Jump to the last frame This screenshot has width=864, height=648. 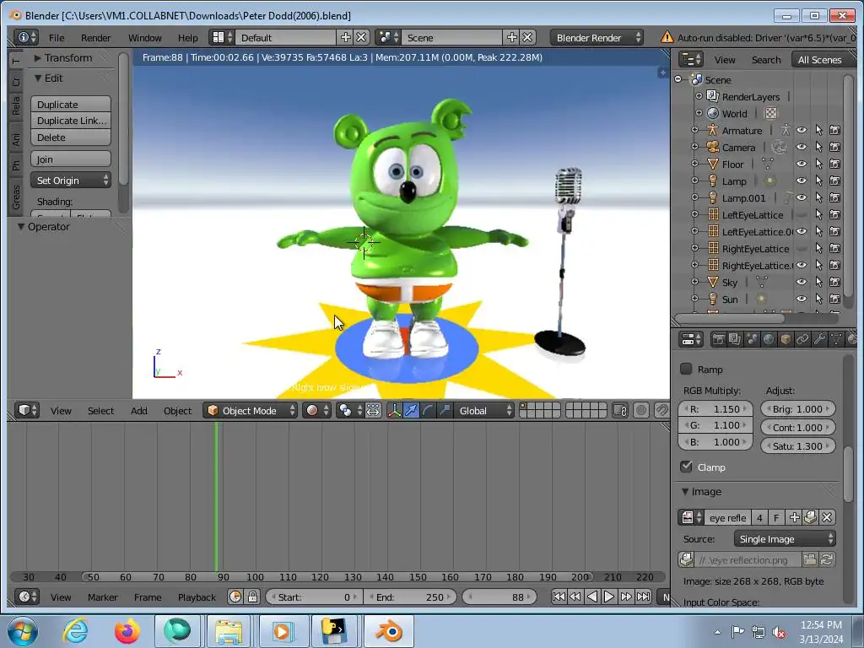[x=643, y=597]
